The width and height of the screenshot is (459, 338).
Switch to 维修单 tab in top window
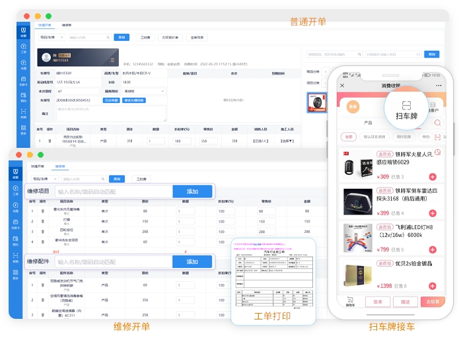67,25
